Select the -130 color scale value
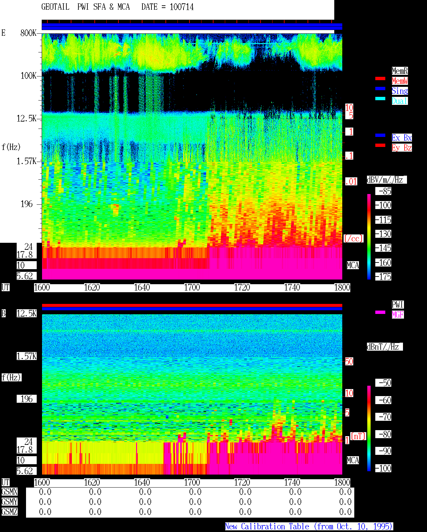 click(384, 234)
